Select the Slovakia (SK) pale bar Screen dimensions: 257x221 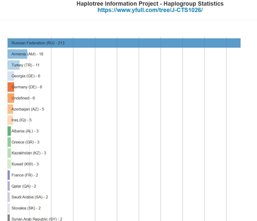click(9, 208)
